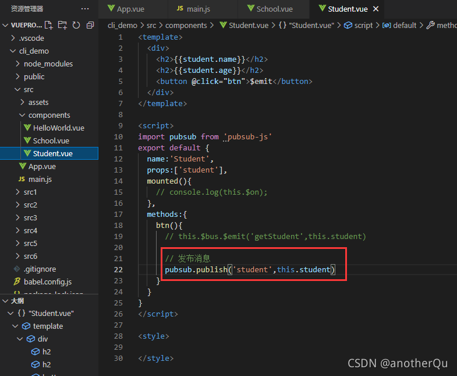
Task: Collapse the src folder
Action: point(17,90)
